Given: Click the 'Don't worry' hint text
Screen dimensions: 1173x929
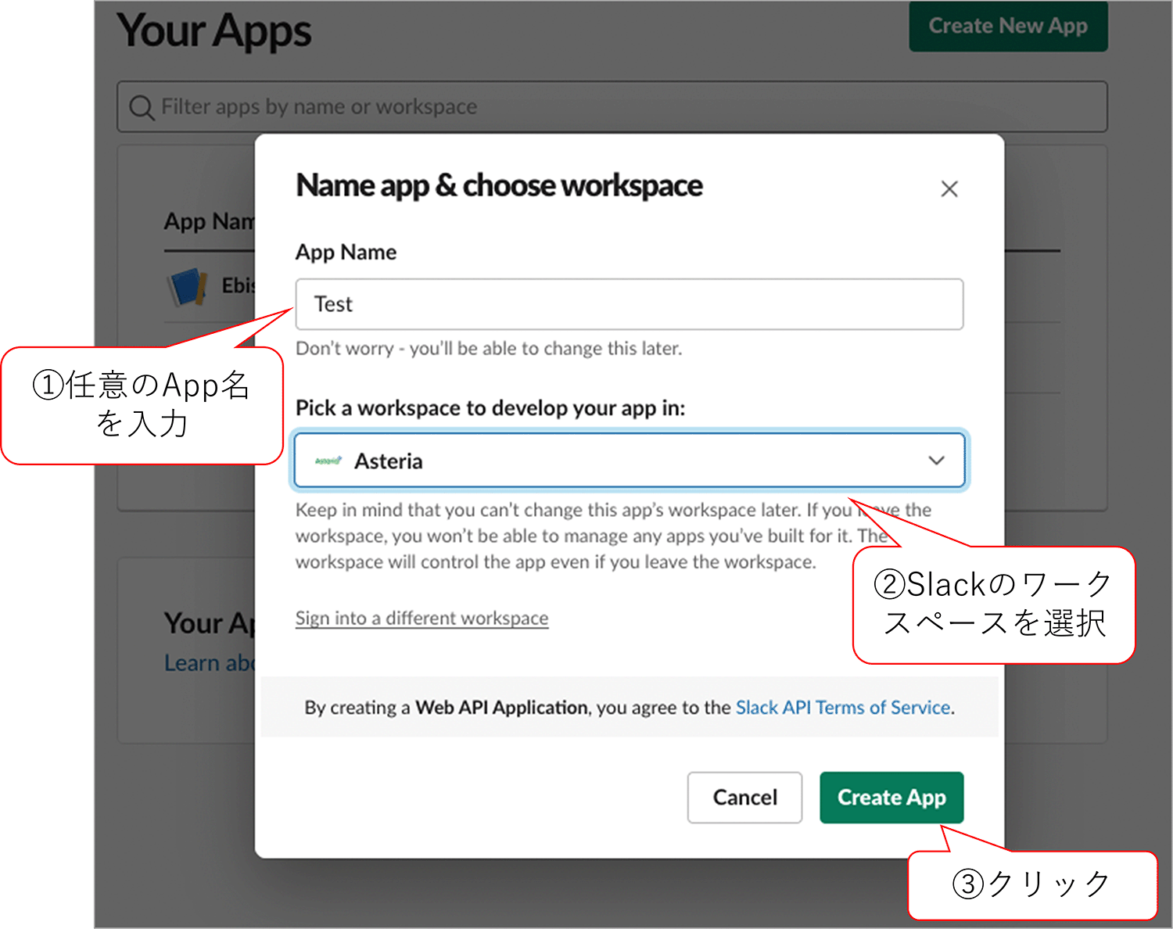Looking at the screenshot, I should pyautogui.click(x=489, y=348).
